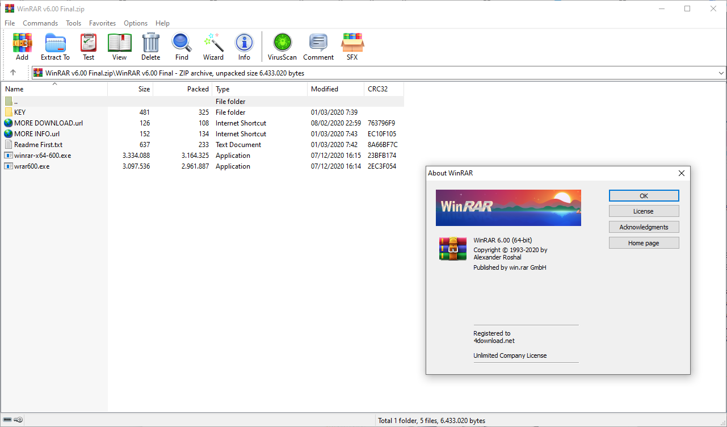Launch the Wizard tool
The height and width of the screenshot is (427, 727).
pos(213,43)
